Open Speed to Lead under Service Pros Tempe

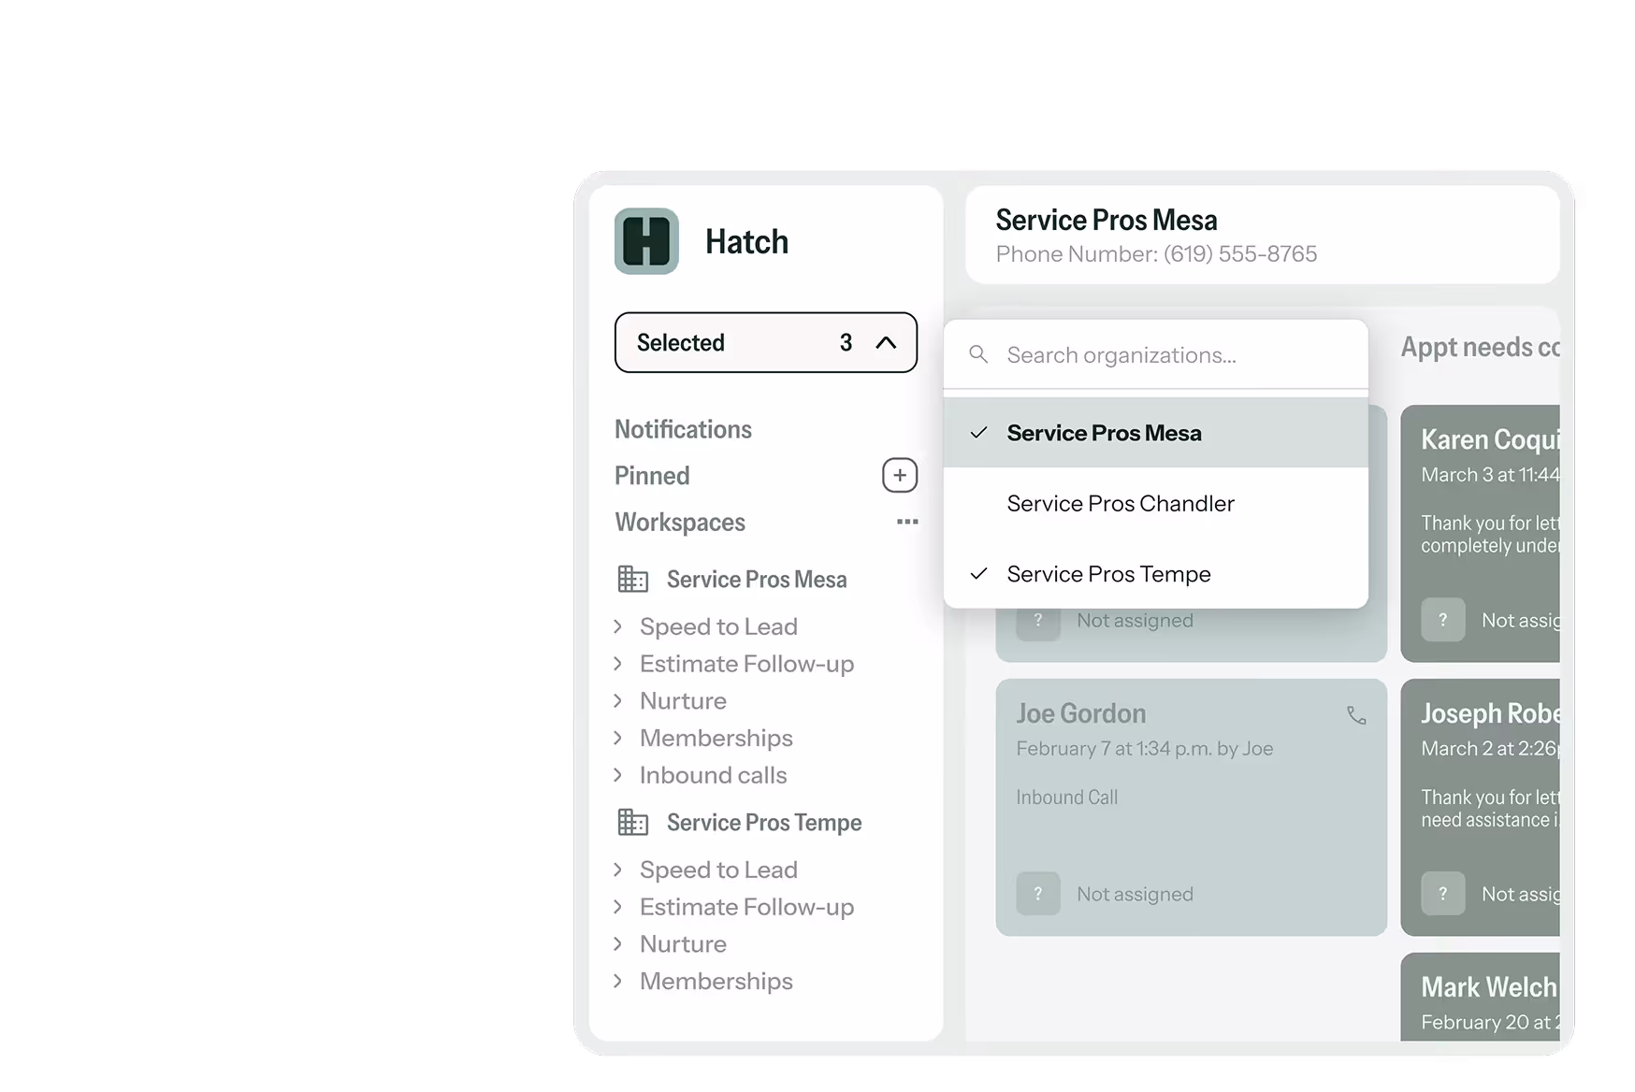click(x=717, y=869)
